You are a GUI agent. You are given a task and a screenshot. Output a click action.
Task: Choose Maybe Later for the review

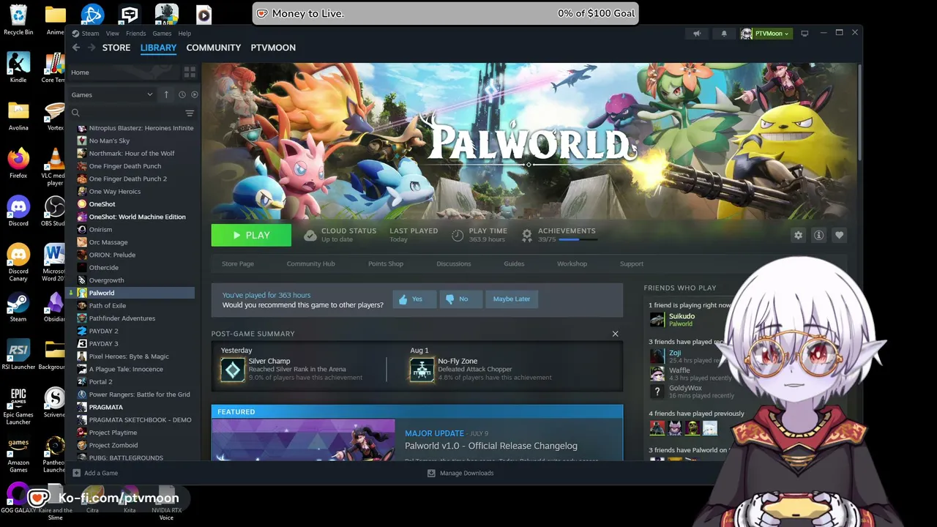(x=512, y=299)
